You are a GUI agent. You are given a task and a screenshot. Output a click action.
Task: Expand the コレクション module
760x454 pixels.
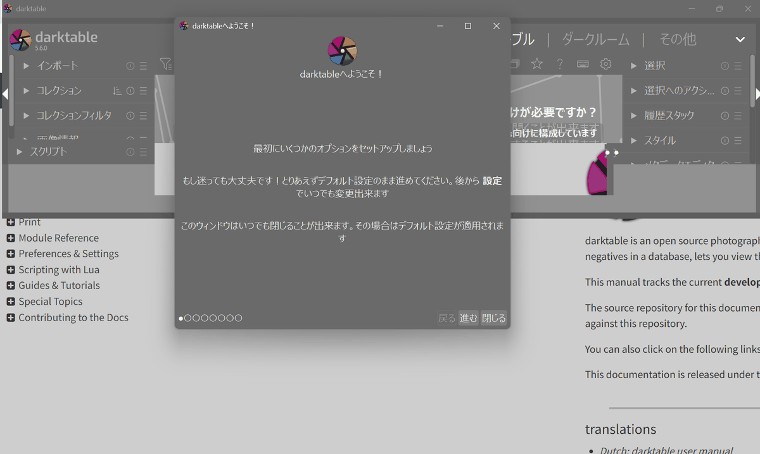pyautogui.click(x=27, y=90)
